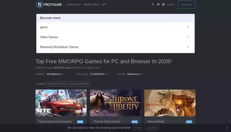The width and height of the screenshot is (231, 132).
Task: Click the Join Free button
Action: point(187,5)
